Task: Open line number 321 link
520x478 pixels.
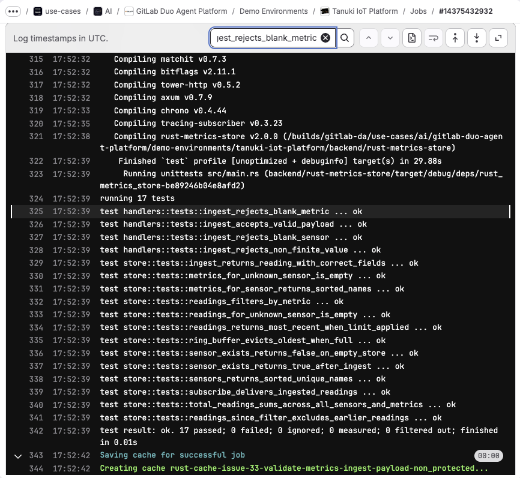Action: [36, 137]
